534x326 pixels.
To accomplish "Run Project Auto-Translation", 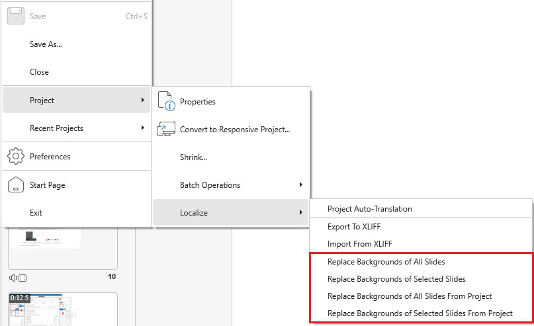I will (x=369, y=209).
